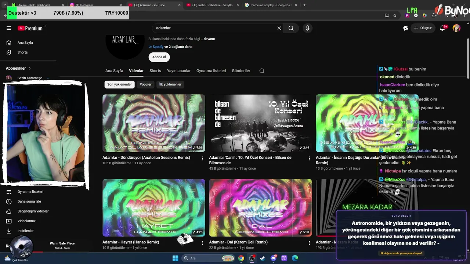
Task: Search within the Adamlar channel
Action: click(262, 71)
